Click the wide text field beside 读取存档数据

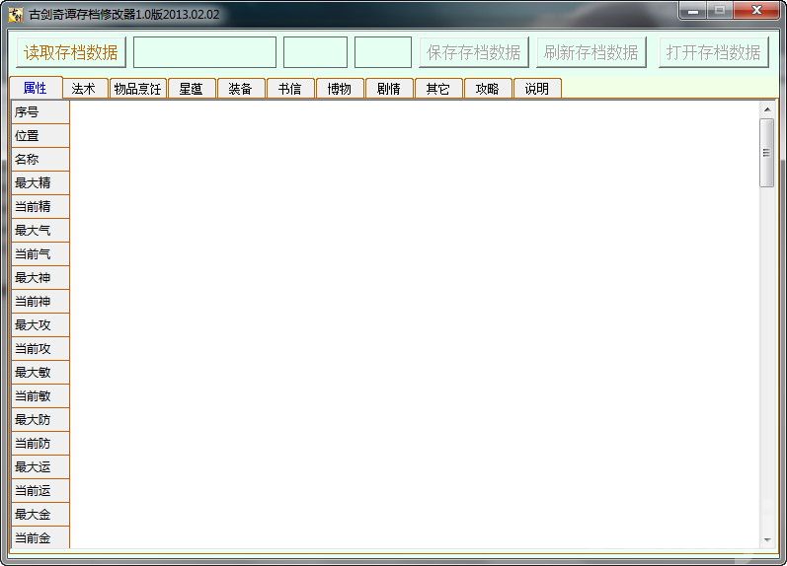204,52
